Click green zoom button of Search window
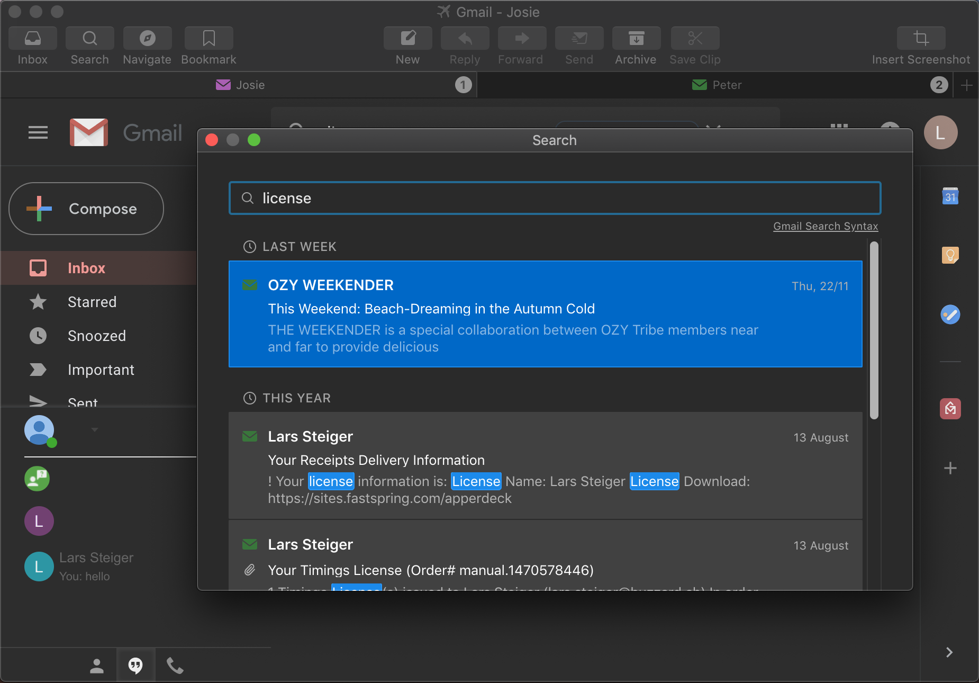979x683 pixels. [x=254, y=140]
